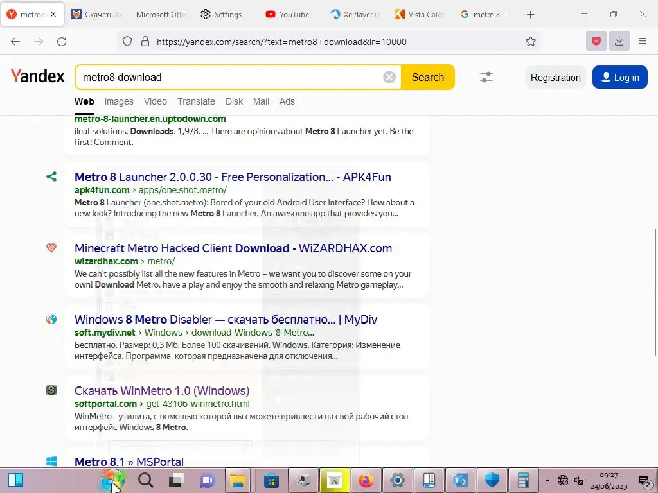
Task: Click the WiZARDHAX result favicon
Action: click(51, 248)
